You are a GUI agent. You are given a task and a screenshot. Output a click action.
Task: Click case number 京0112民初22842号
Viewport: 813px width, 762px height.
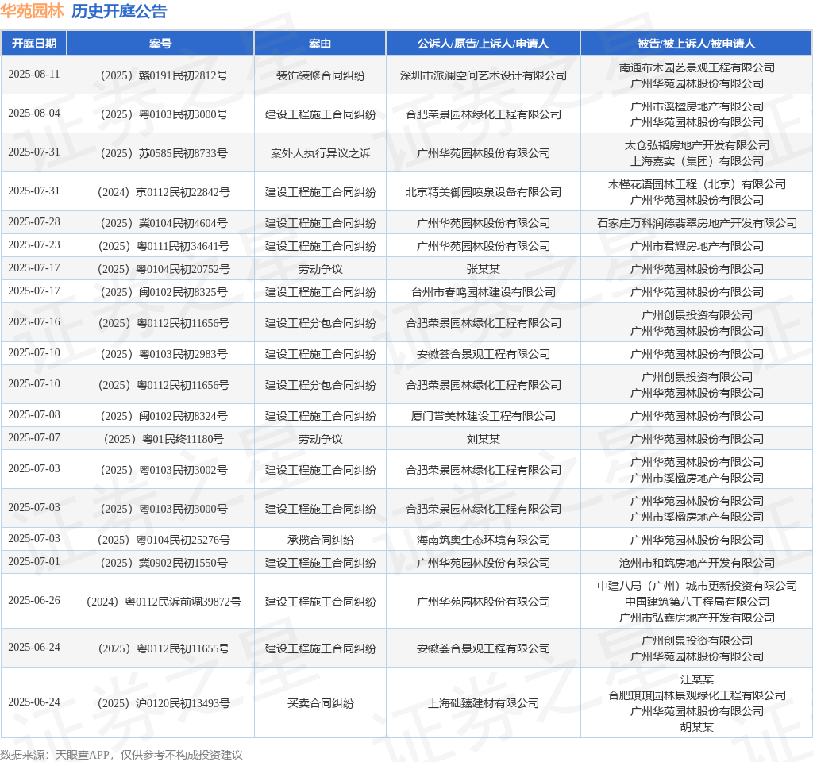[164, 192]
